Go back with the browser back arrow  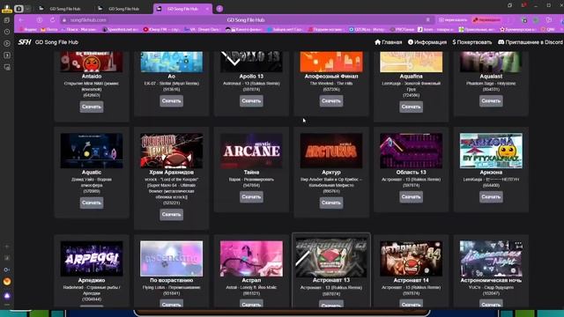coord(21,20)
